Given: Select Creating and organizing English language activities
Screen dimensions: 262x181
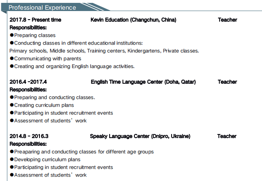Looking at the screenshot, I should tap(74, 66).
